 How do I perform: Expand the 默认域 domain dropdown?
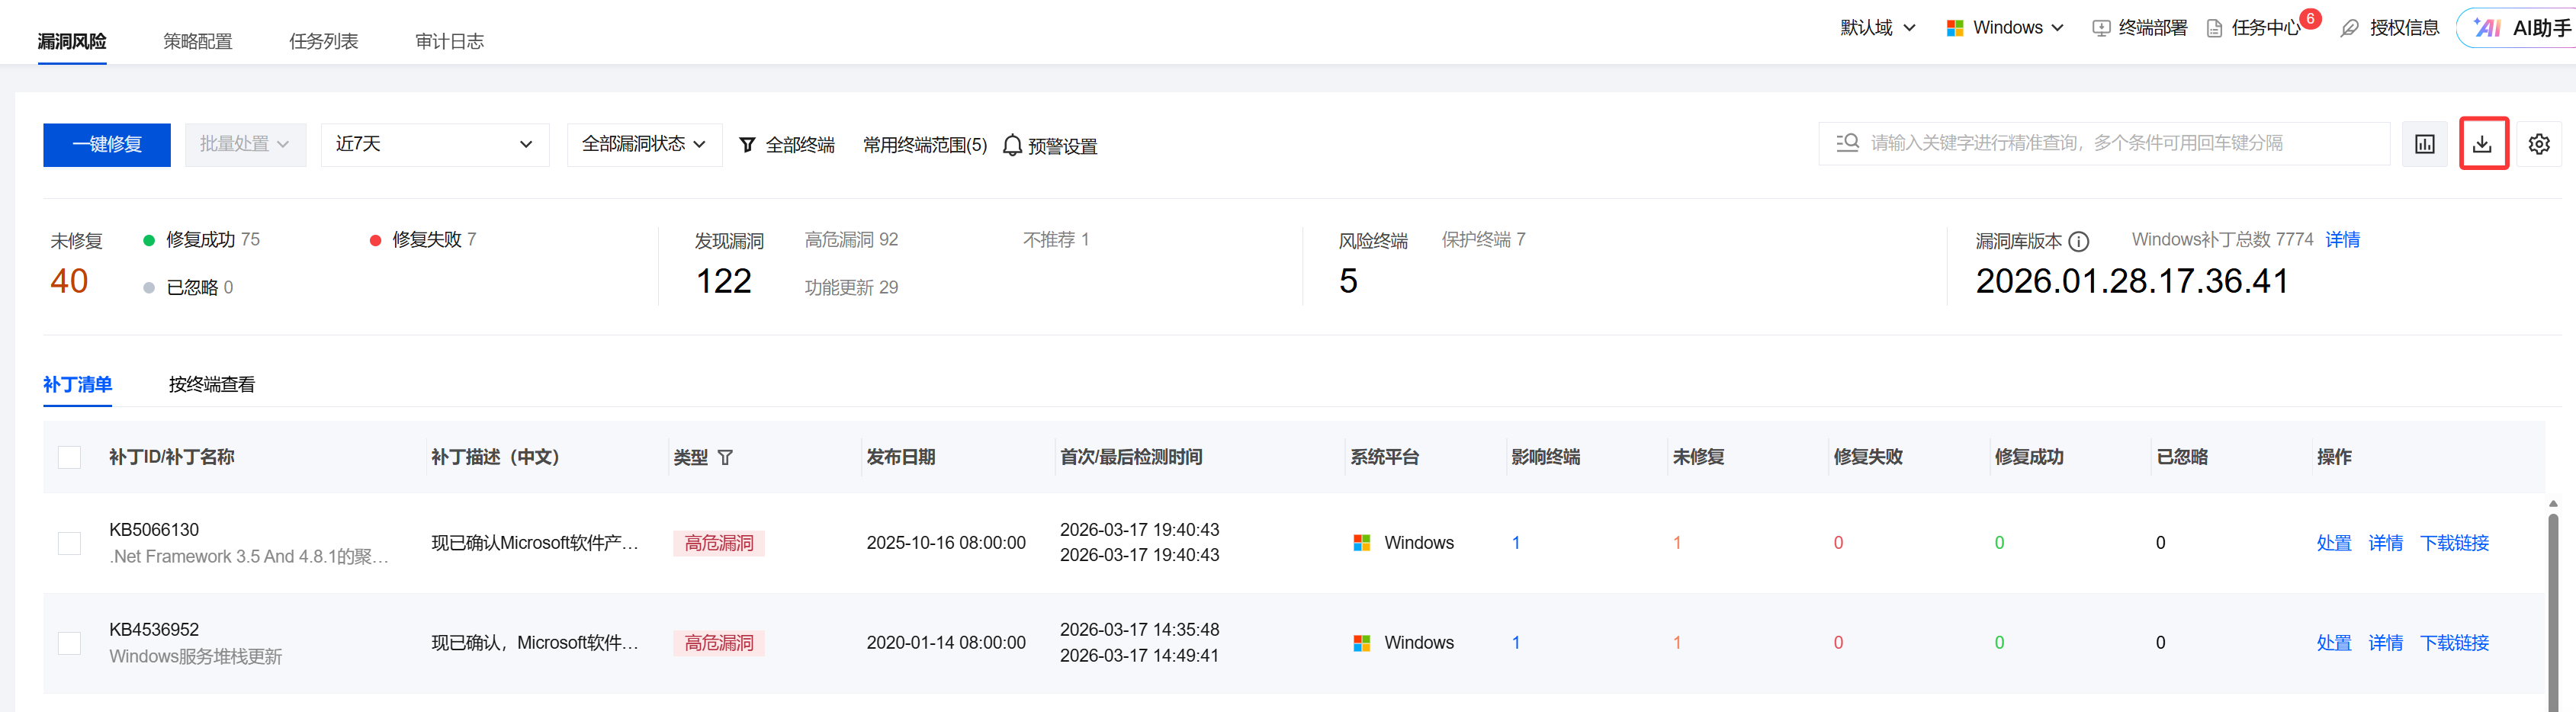(x=1877, y=28)
